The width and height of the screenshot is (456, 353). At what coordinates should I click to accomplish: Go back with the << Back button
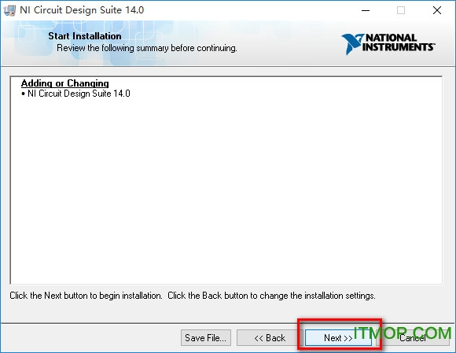click(270, 338)
